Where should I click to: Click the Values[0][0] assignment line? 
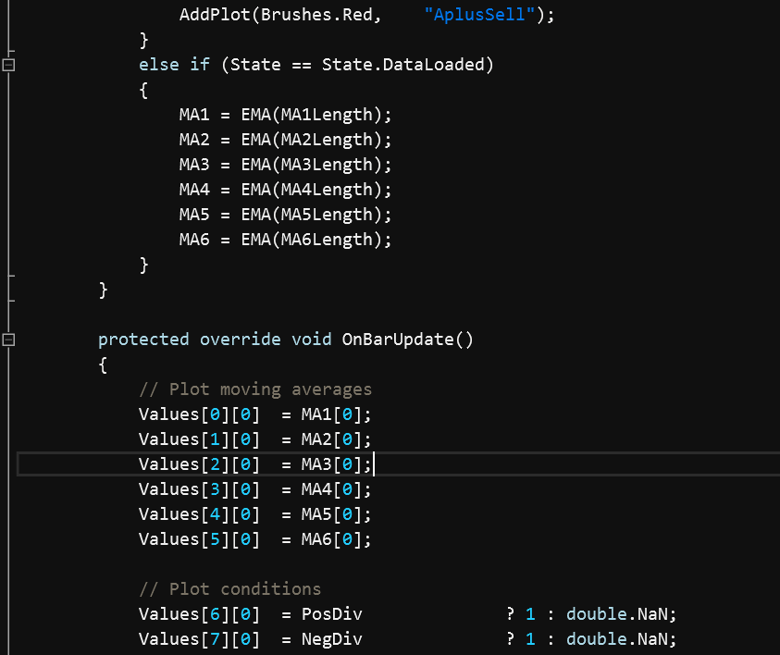coord(254,414)
